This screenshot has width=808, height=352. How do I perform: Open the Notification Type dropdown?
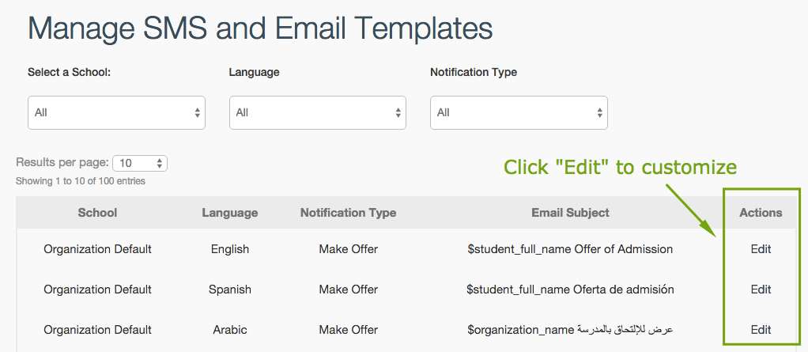519,112
